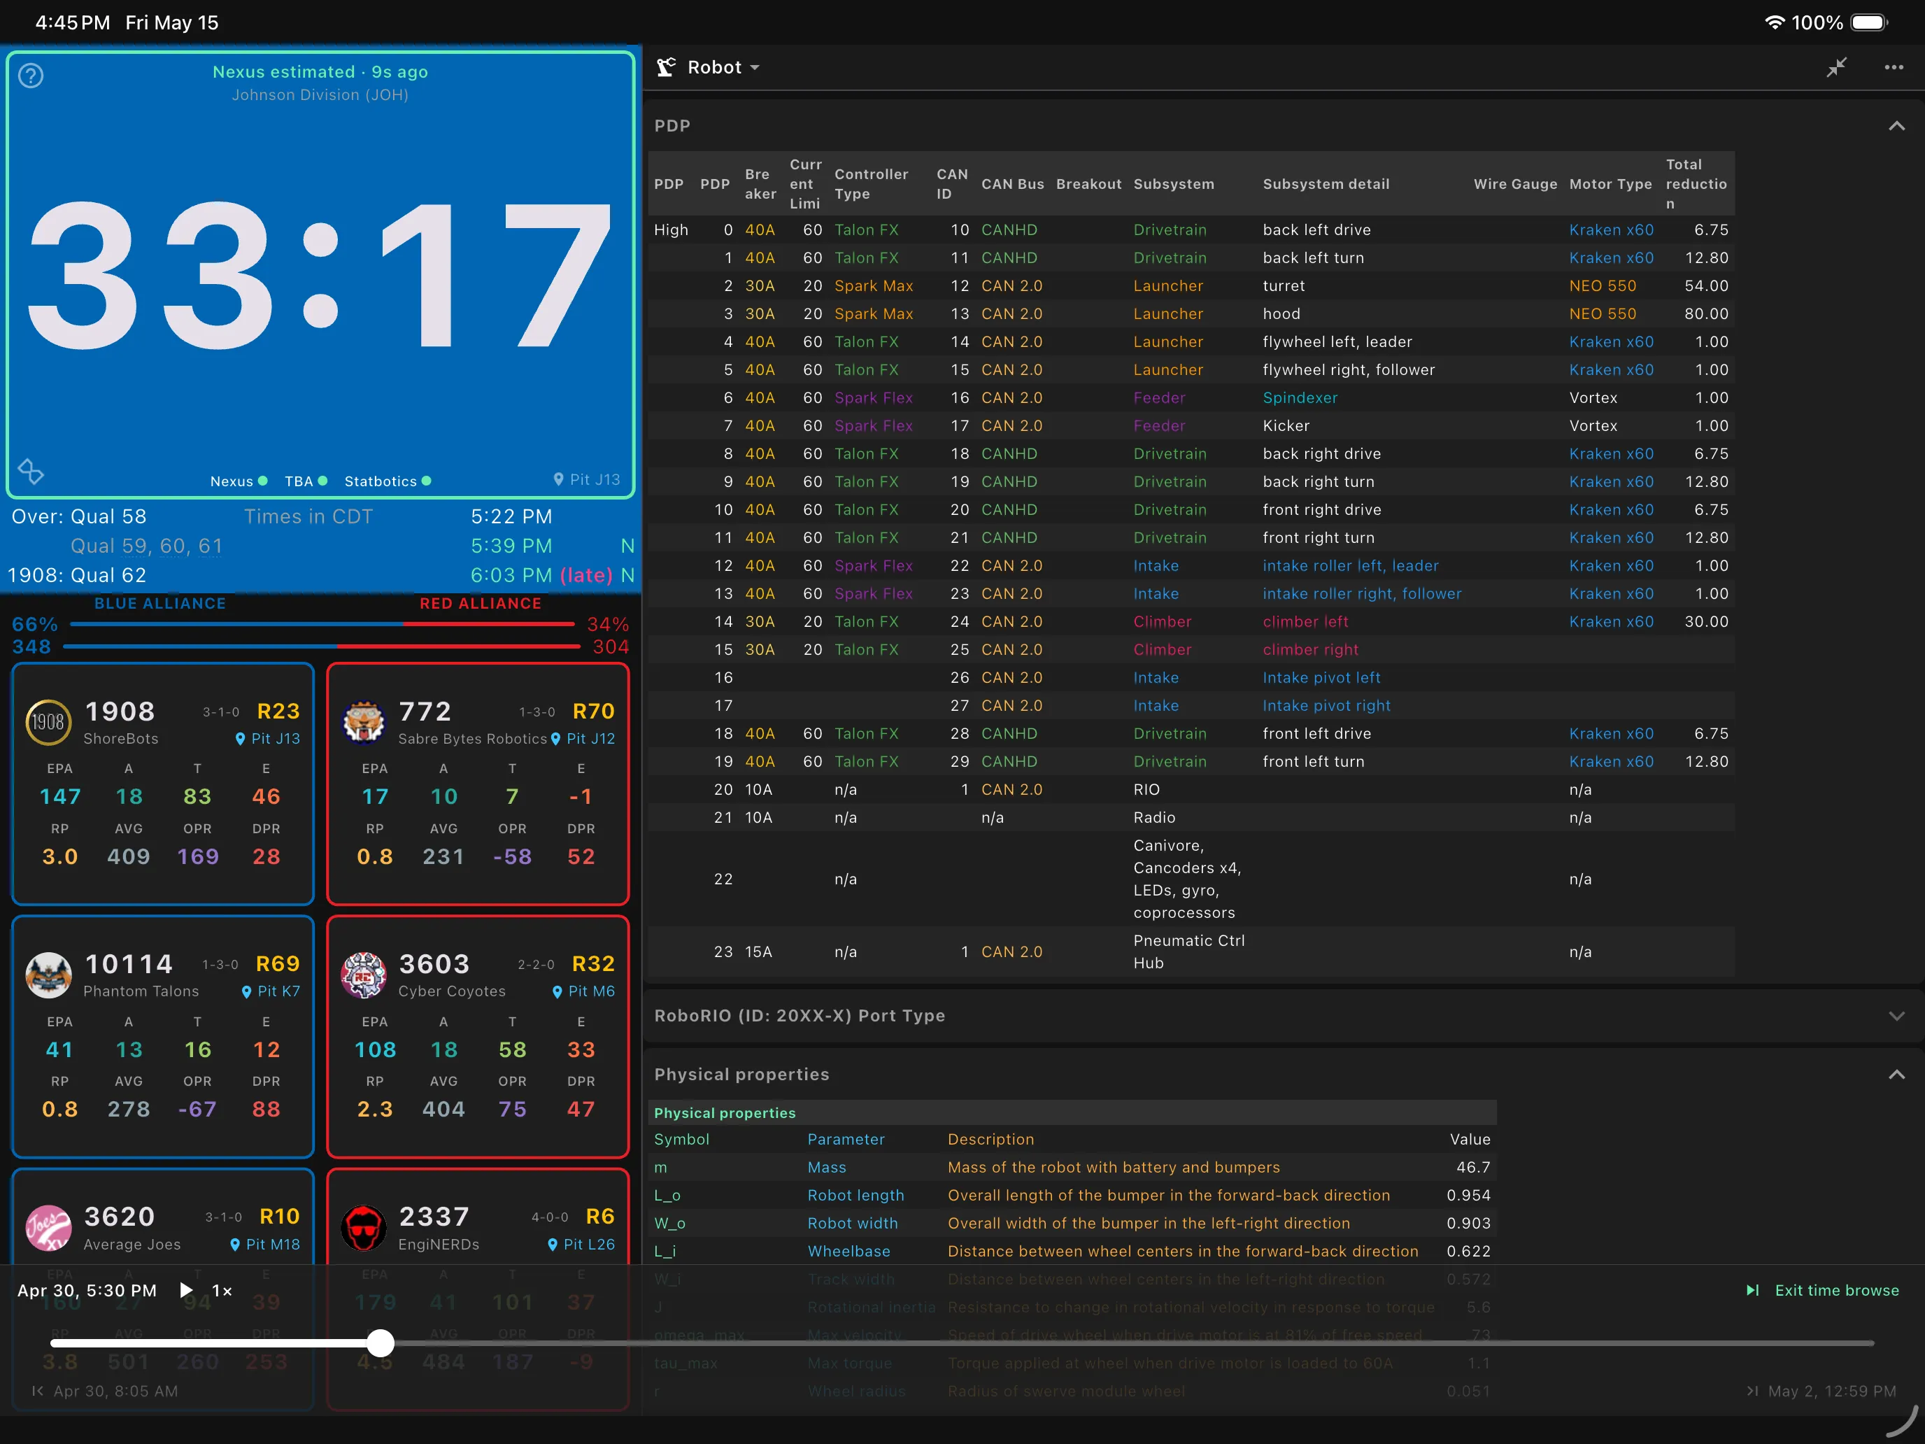The image size is (1925, 1444).
Task: Select the NEO 550 motor for turret
Action: coord(1602,285)
